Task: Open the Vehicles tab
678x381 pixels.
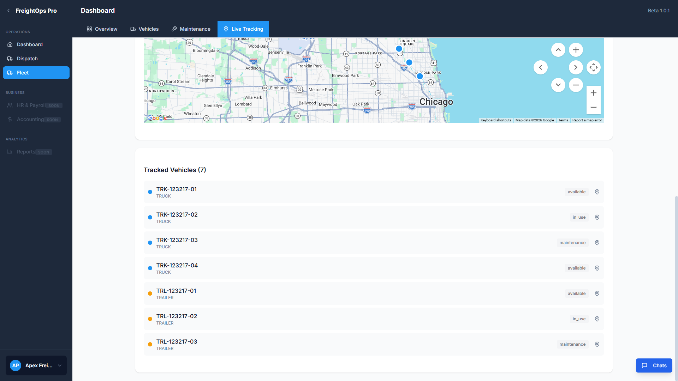Action: pyautogui.click(x=144, y=29)
